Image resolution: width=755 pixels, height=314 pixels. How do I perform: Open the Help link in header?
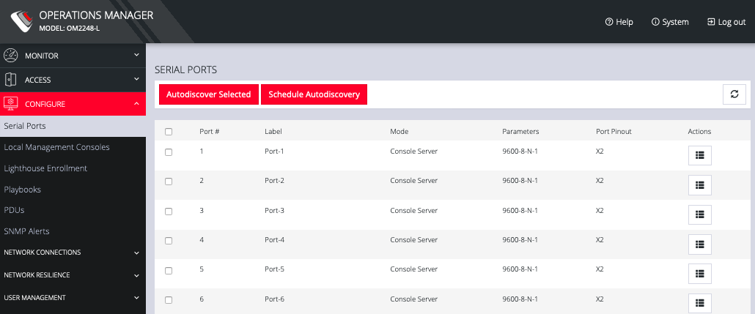click(x=619, y=22)
